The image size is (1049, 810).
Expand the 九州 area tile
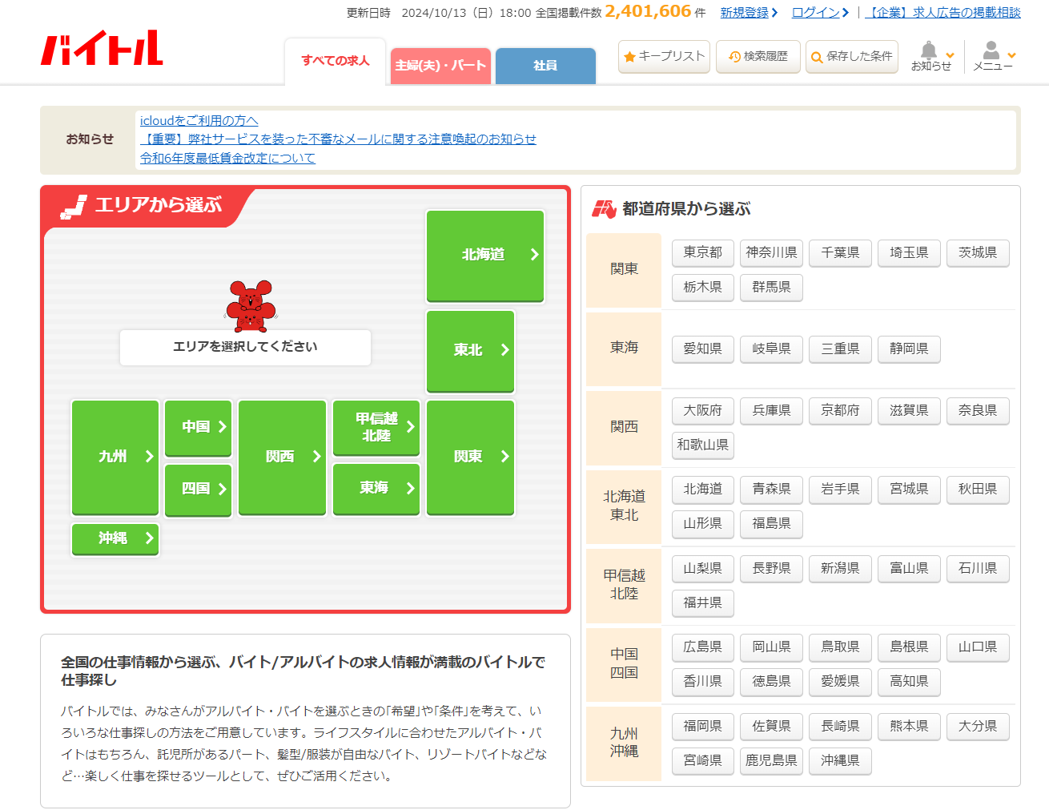pyautogui.click(x=115, y=457)
